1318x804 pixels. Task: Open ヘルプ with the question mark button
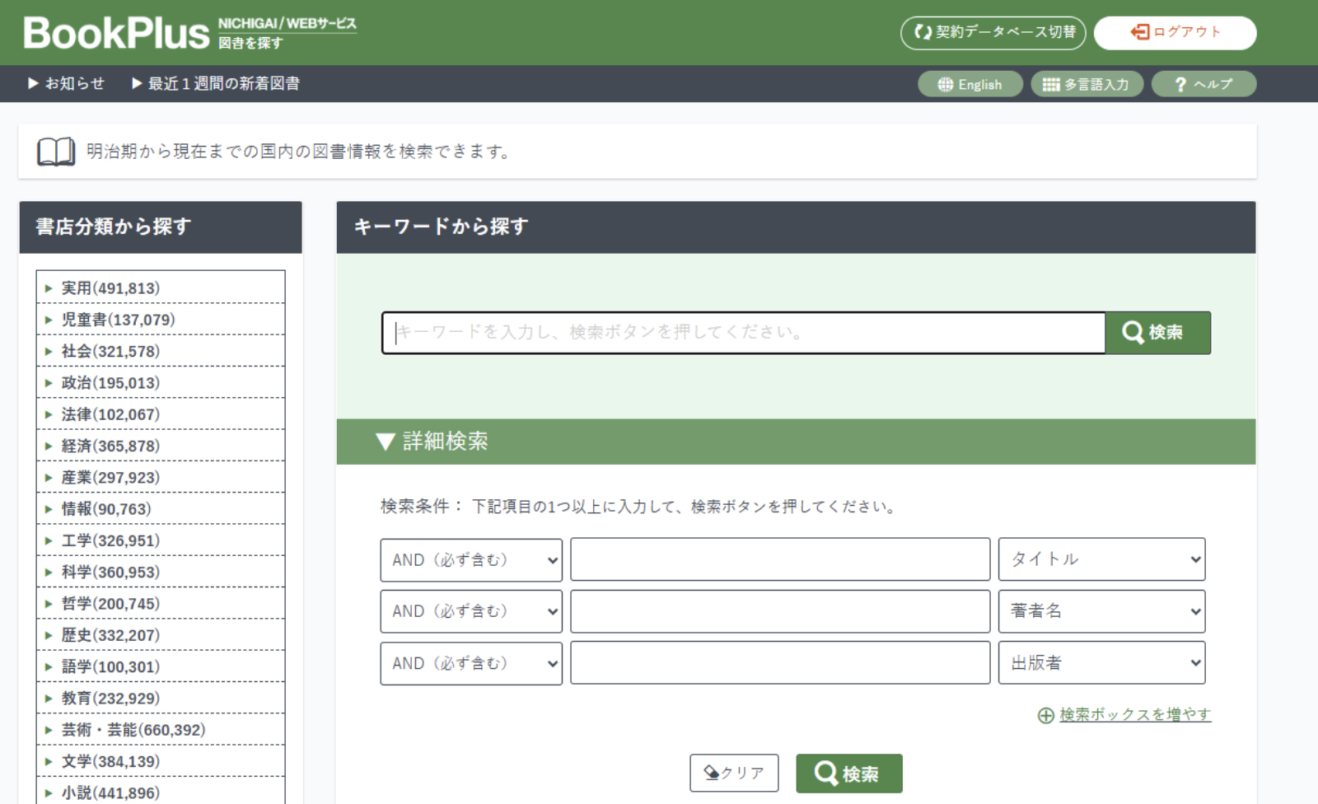pyautogui.click(x=1203, y=84)
